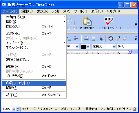Run the ABC Spell Check (スペルチェック) icon

click(x=109, y=21)
